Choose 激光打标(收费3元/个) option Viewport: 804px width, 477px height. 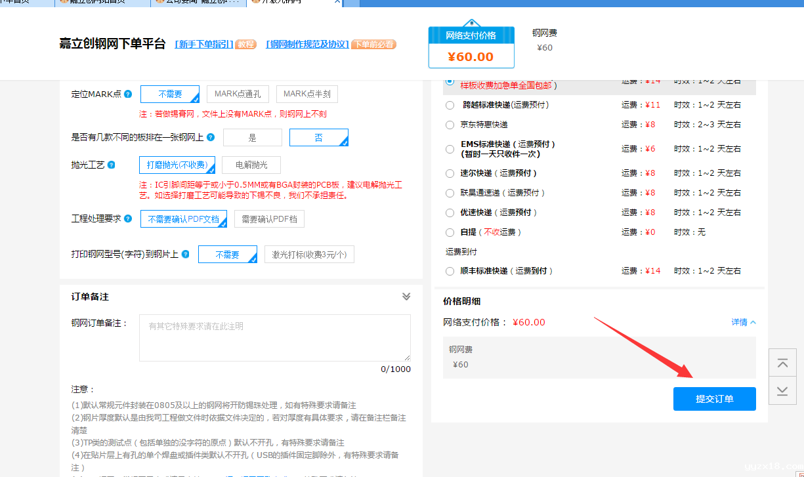coord(309,255)
